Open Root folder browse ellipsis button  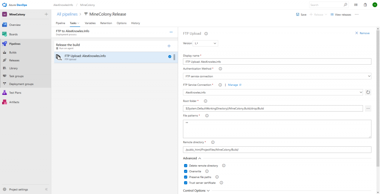pyautogui.click(x=368, y=108)
